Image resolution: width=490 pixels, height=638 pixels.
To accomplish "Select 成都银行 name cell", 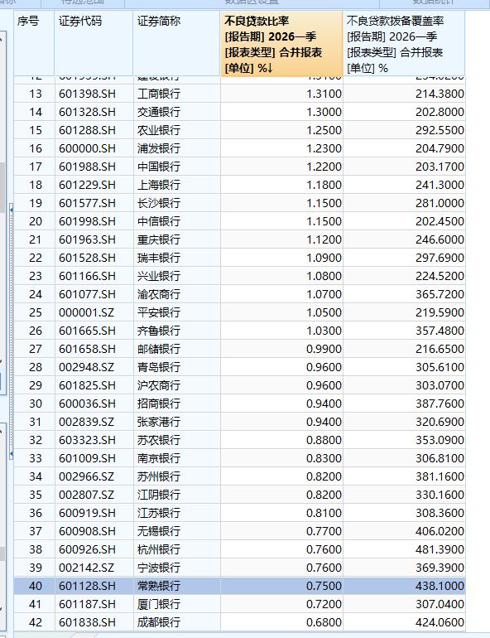I will (x=177, y=622).
